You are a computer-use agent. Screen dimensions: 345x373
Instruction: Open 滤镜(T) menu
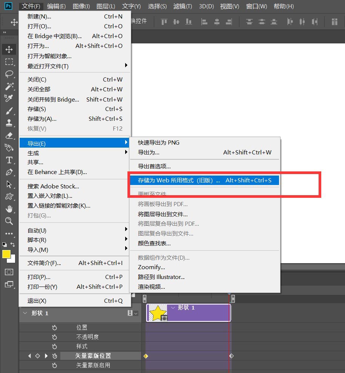point(183,6)
